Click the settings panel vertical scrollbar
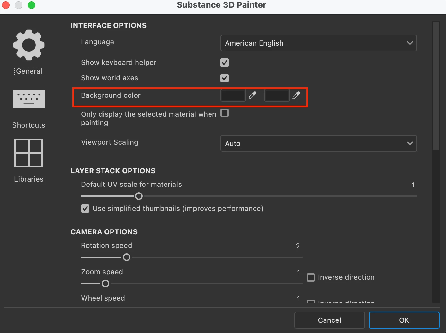 (436, 86)
